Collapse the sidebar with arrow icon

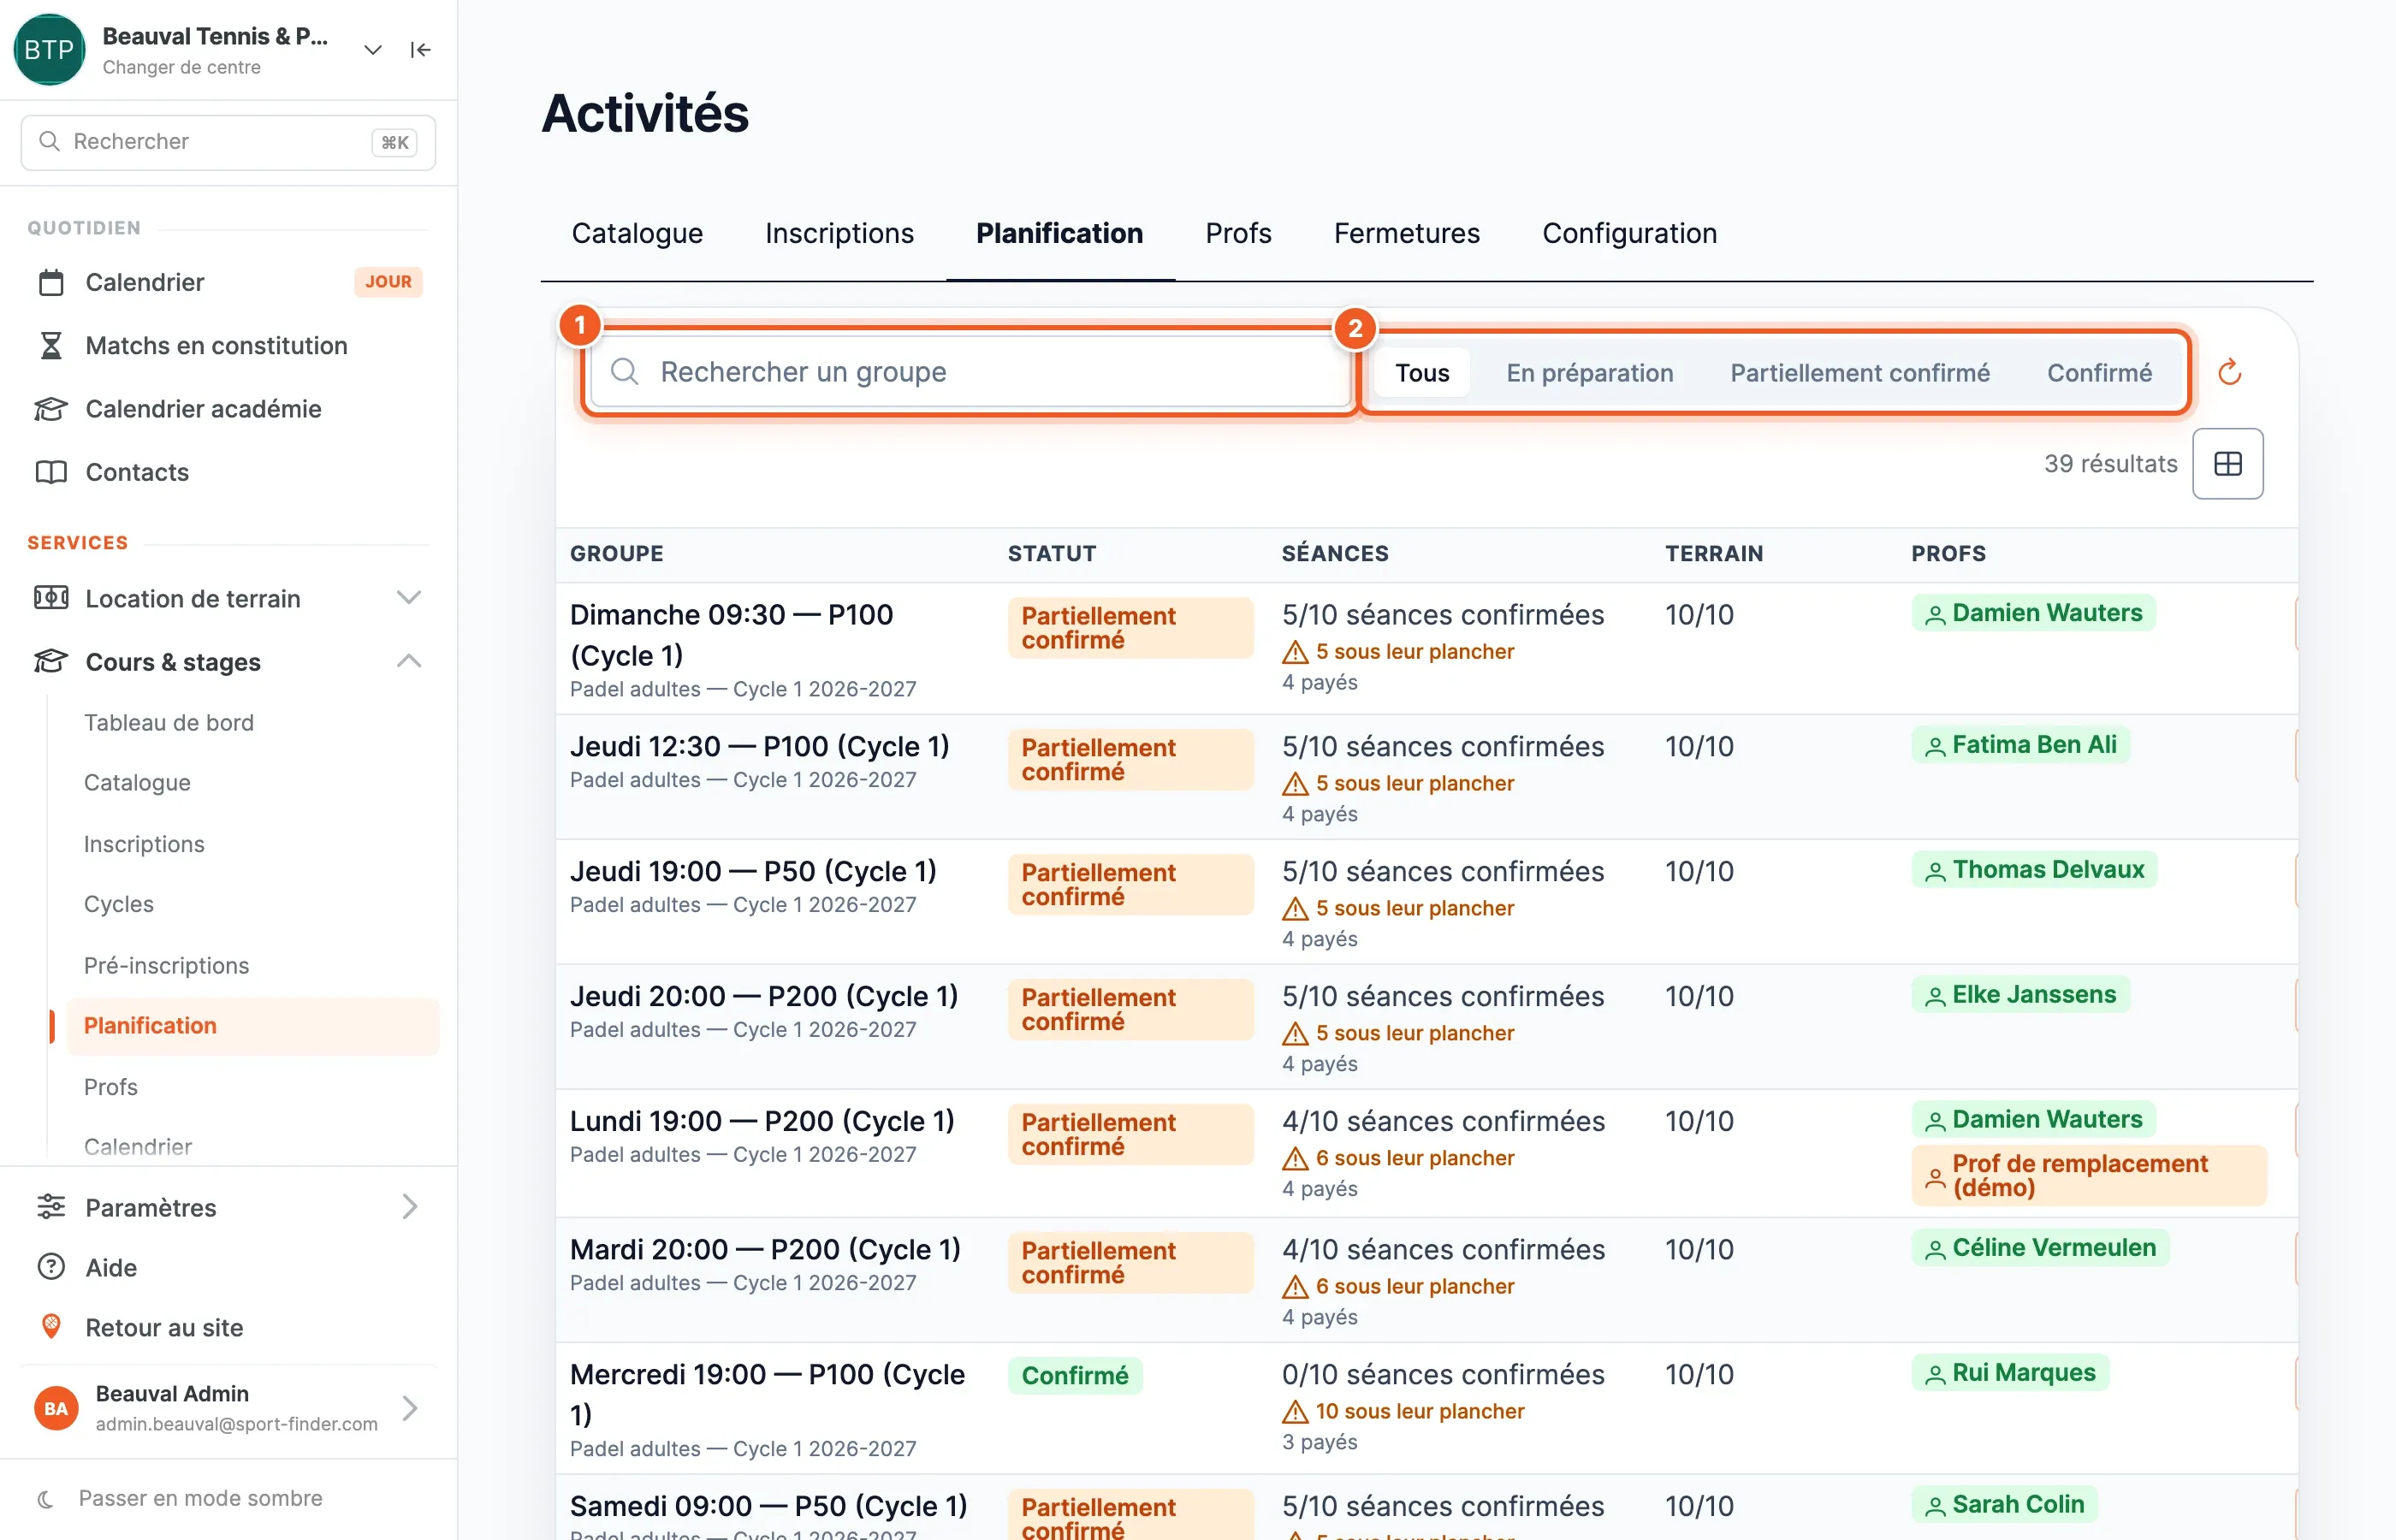pos(420,50)
